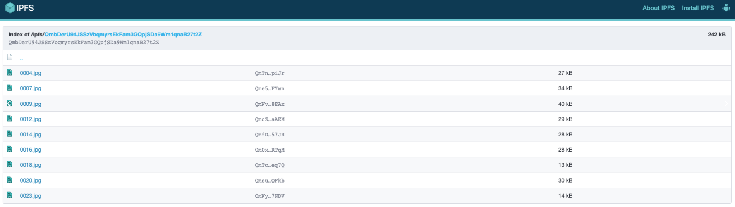Open the About IPFS link
The image size is (735, 207).
tap(658, 8)
